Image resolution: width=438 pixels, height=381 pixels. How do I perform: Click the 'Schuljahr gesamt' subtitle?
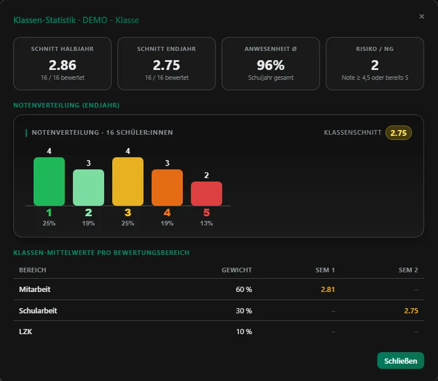tap(271, 77)
